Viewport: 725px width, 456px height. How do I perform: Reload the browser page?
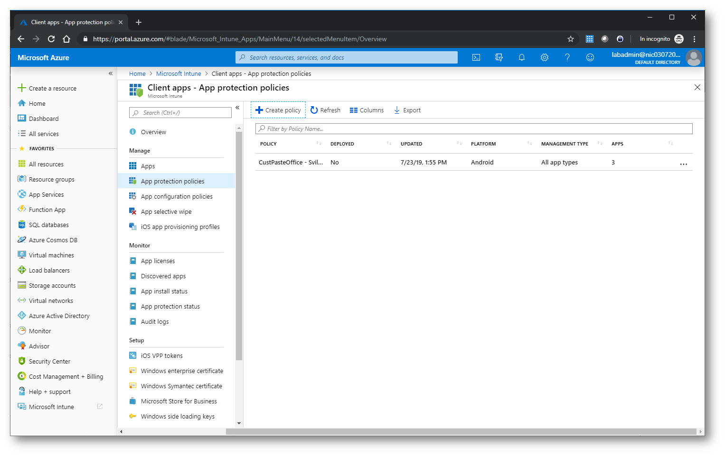click(51, 39)
